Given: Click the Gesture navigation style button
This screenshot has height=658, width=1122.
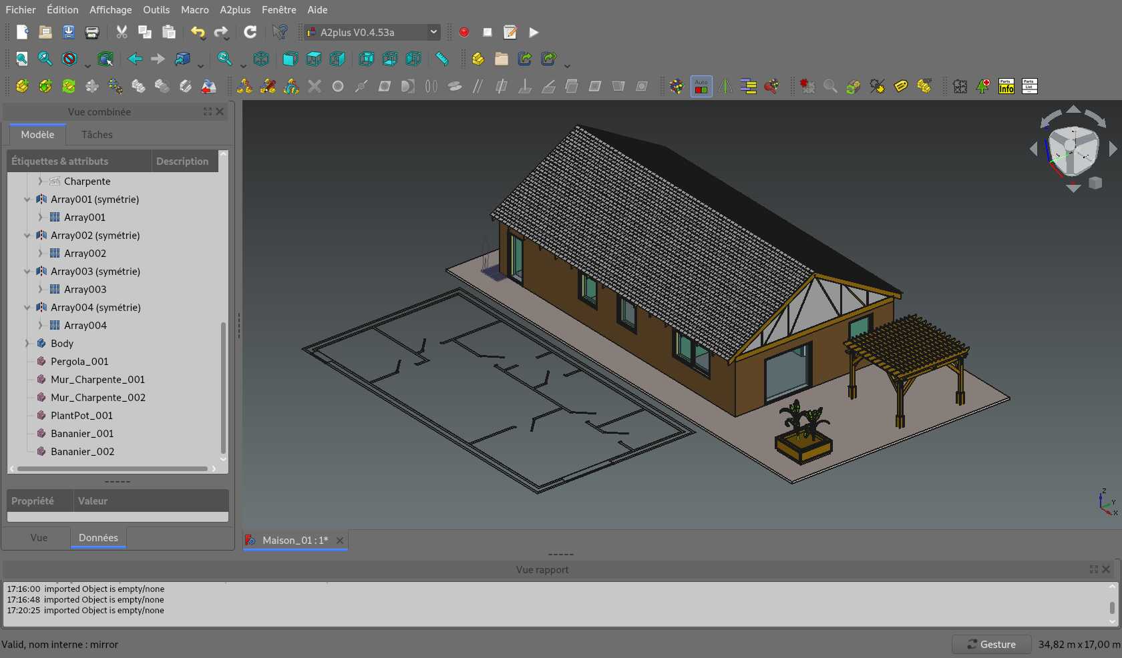Looking at the screenshot, I should [x=992, y=644].
